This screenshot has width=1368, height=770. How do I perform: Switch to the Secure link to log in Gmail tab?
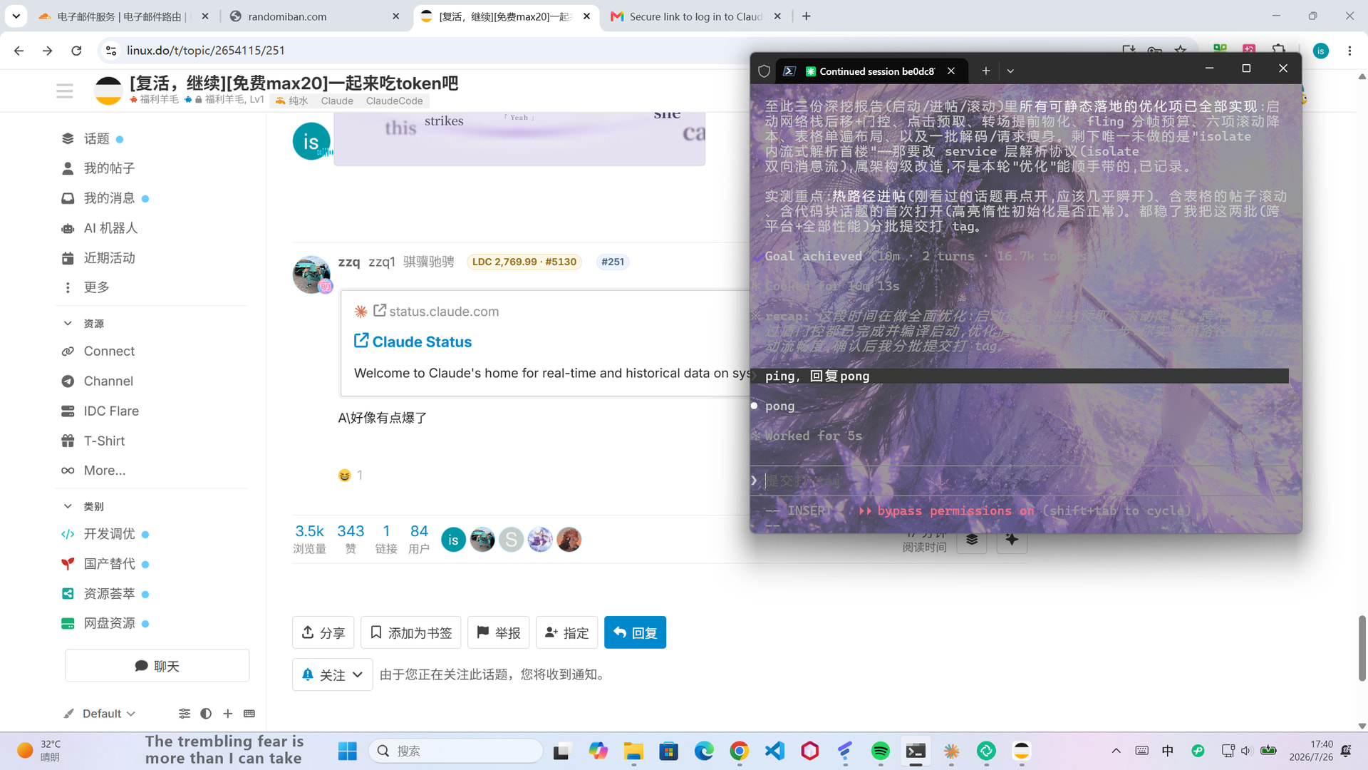(695, 16)
